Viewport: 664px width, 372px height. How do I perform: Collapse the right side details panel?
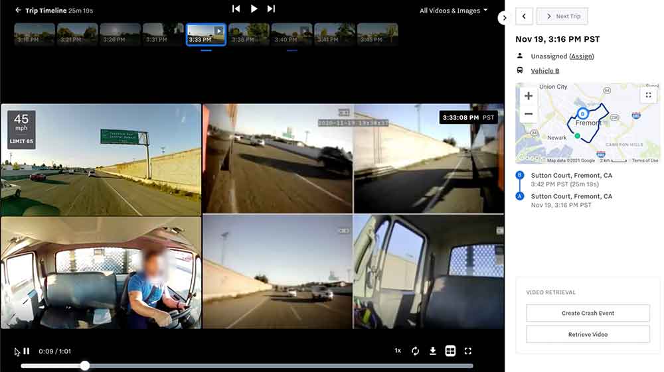click(x=504, y=18)
